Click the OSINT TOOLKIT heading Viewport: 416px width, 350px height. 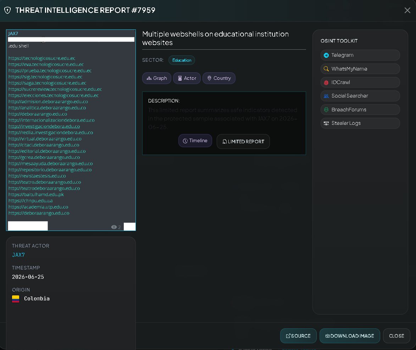click(x=339, y=41)
